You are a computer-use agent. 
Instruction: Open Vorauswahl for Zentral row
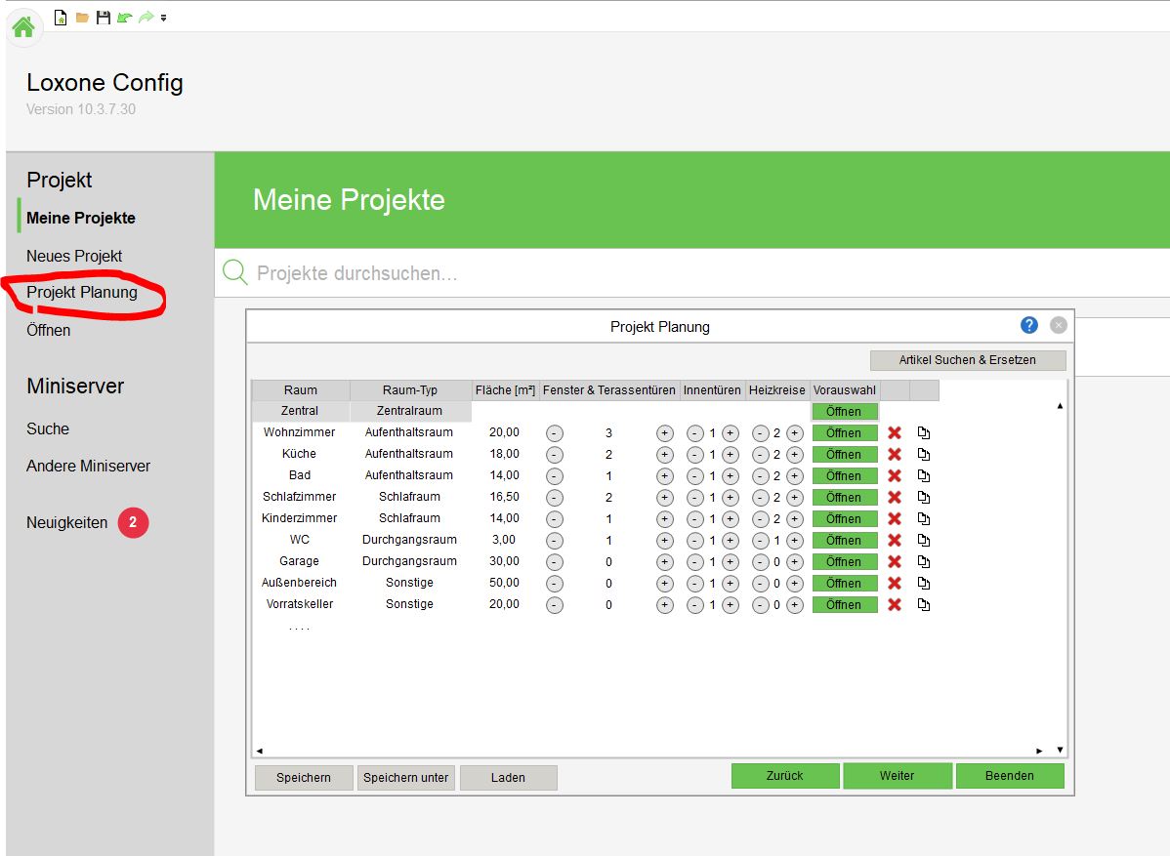click(845, 412)
